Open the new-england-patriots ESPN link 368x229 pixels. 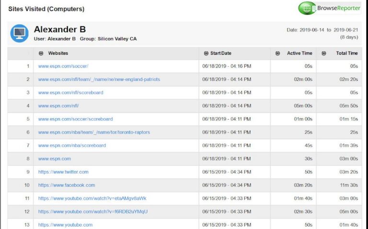click(99, 79)
